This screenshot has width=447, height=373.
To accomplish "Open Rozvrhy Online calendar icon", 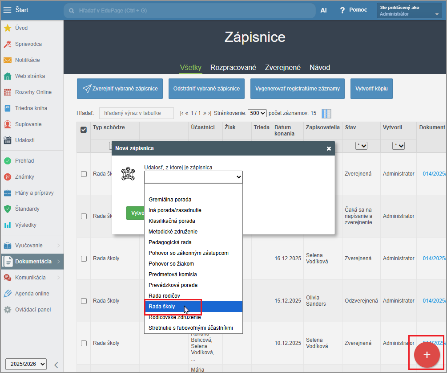I will tap(8, 92).
